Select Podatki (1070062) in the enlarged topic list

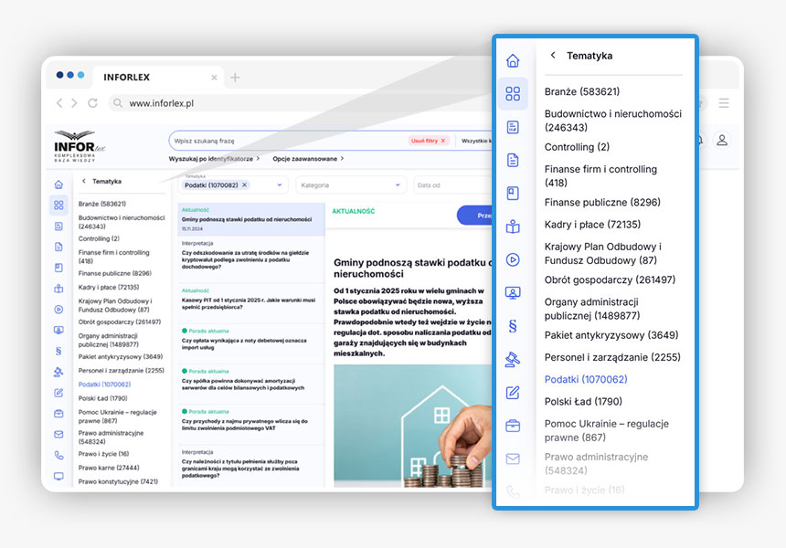pos(586,379)
